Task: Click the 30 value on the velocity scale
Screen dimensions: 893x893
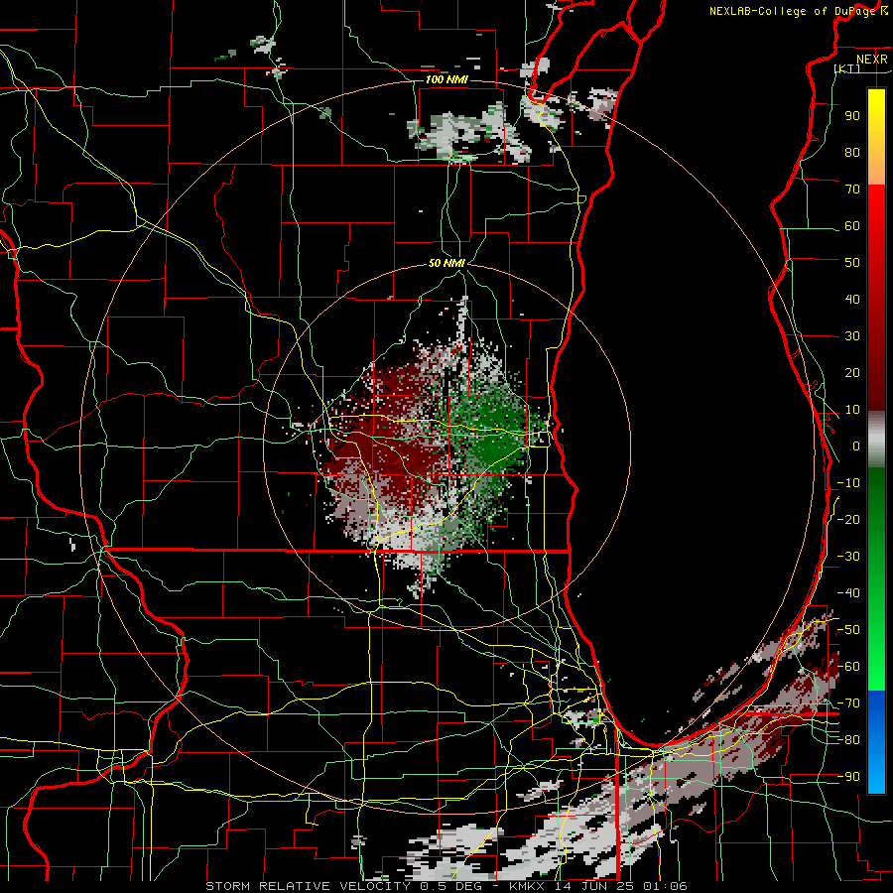Action: [x=852, y=336]
